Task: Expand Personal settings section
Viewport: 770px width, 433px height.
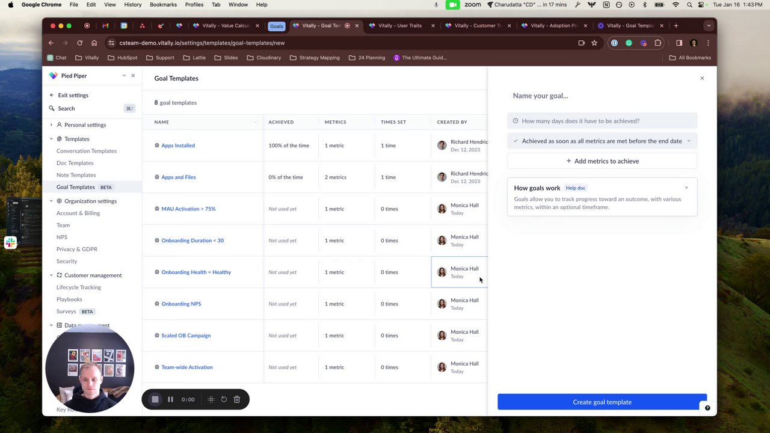Action: tap(51, 124)
